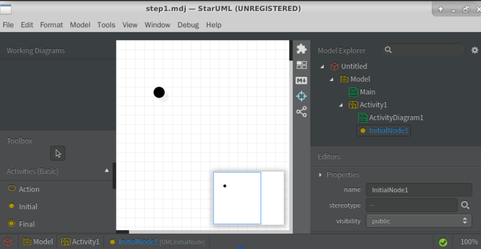
Task: Click the Toolbox panel scrollbar thumb
Action: click(x=114, y=176)
